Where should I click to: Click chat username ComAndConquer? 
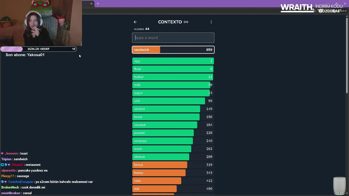coord(21,182)
